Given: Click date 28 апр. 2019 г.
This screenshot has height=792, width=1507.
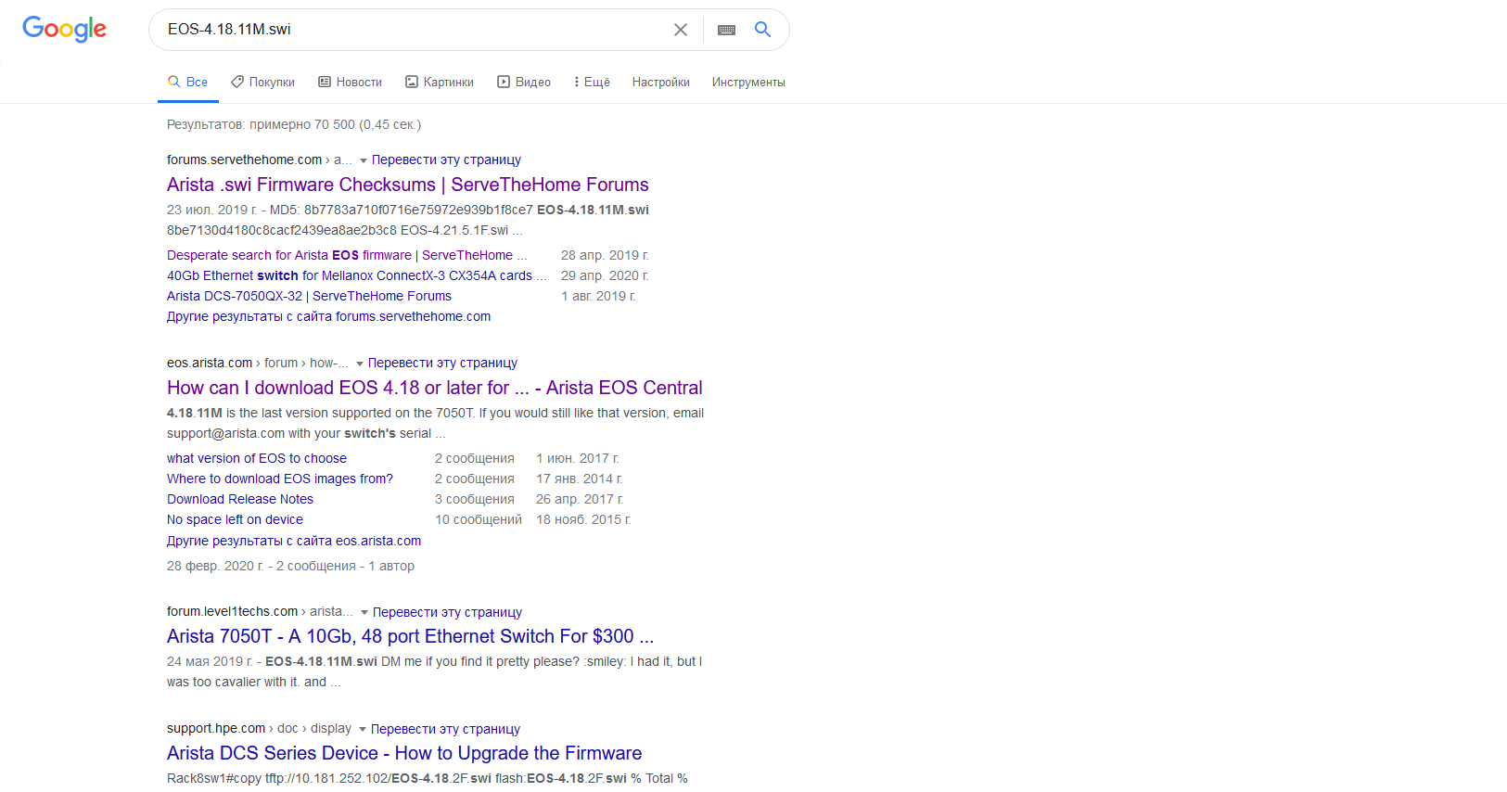Looking at the screenshot, I should coord(605,255).
